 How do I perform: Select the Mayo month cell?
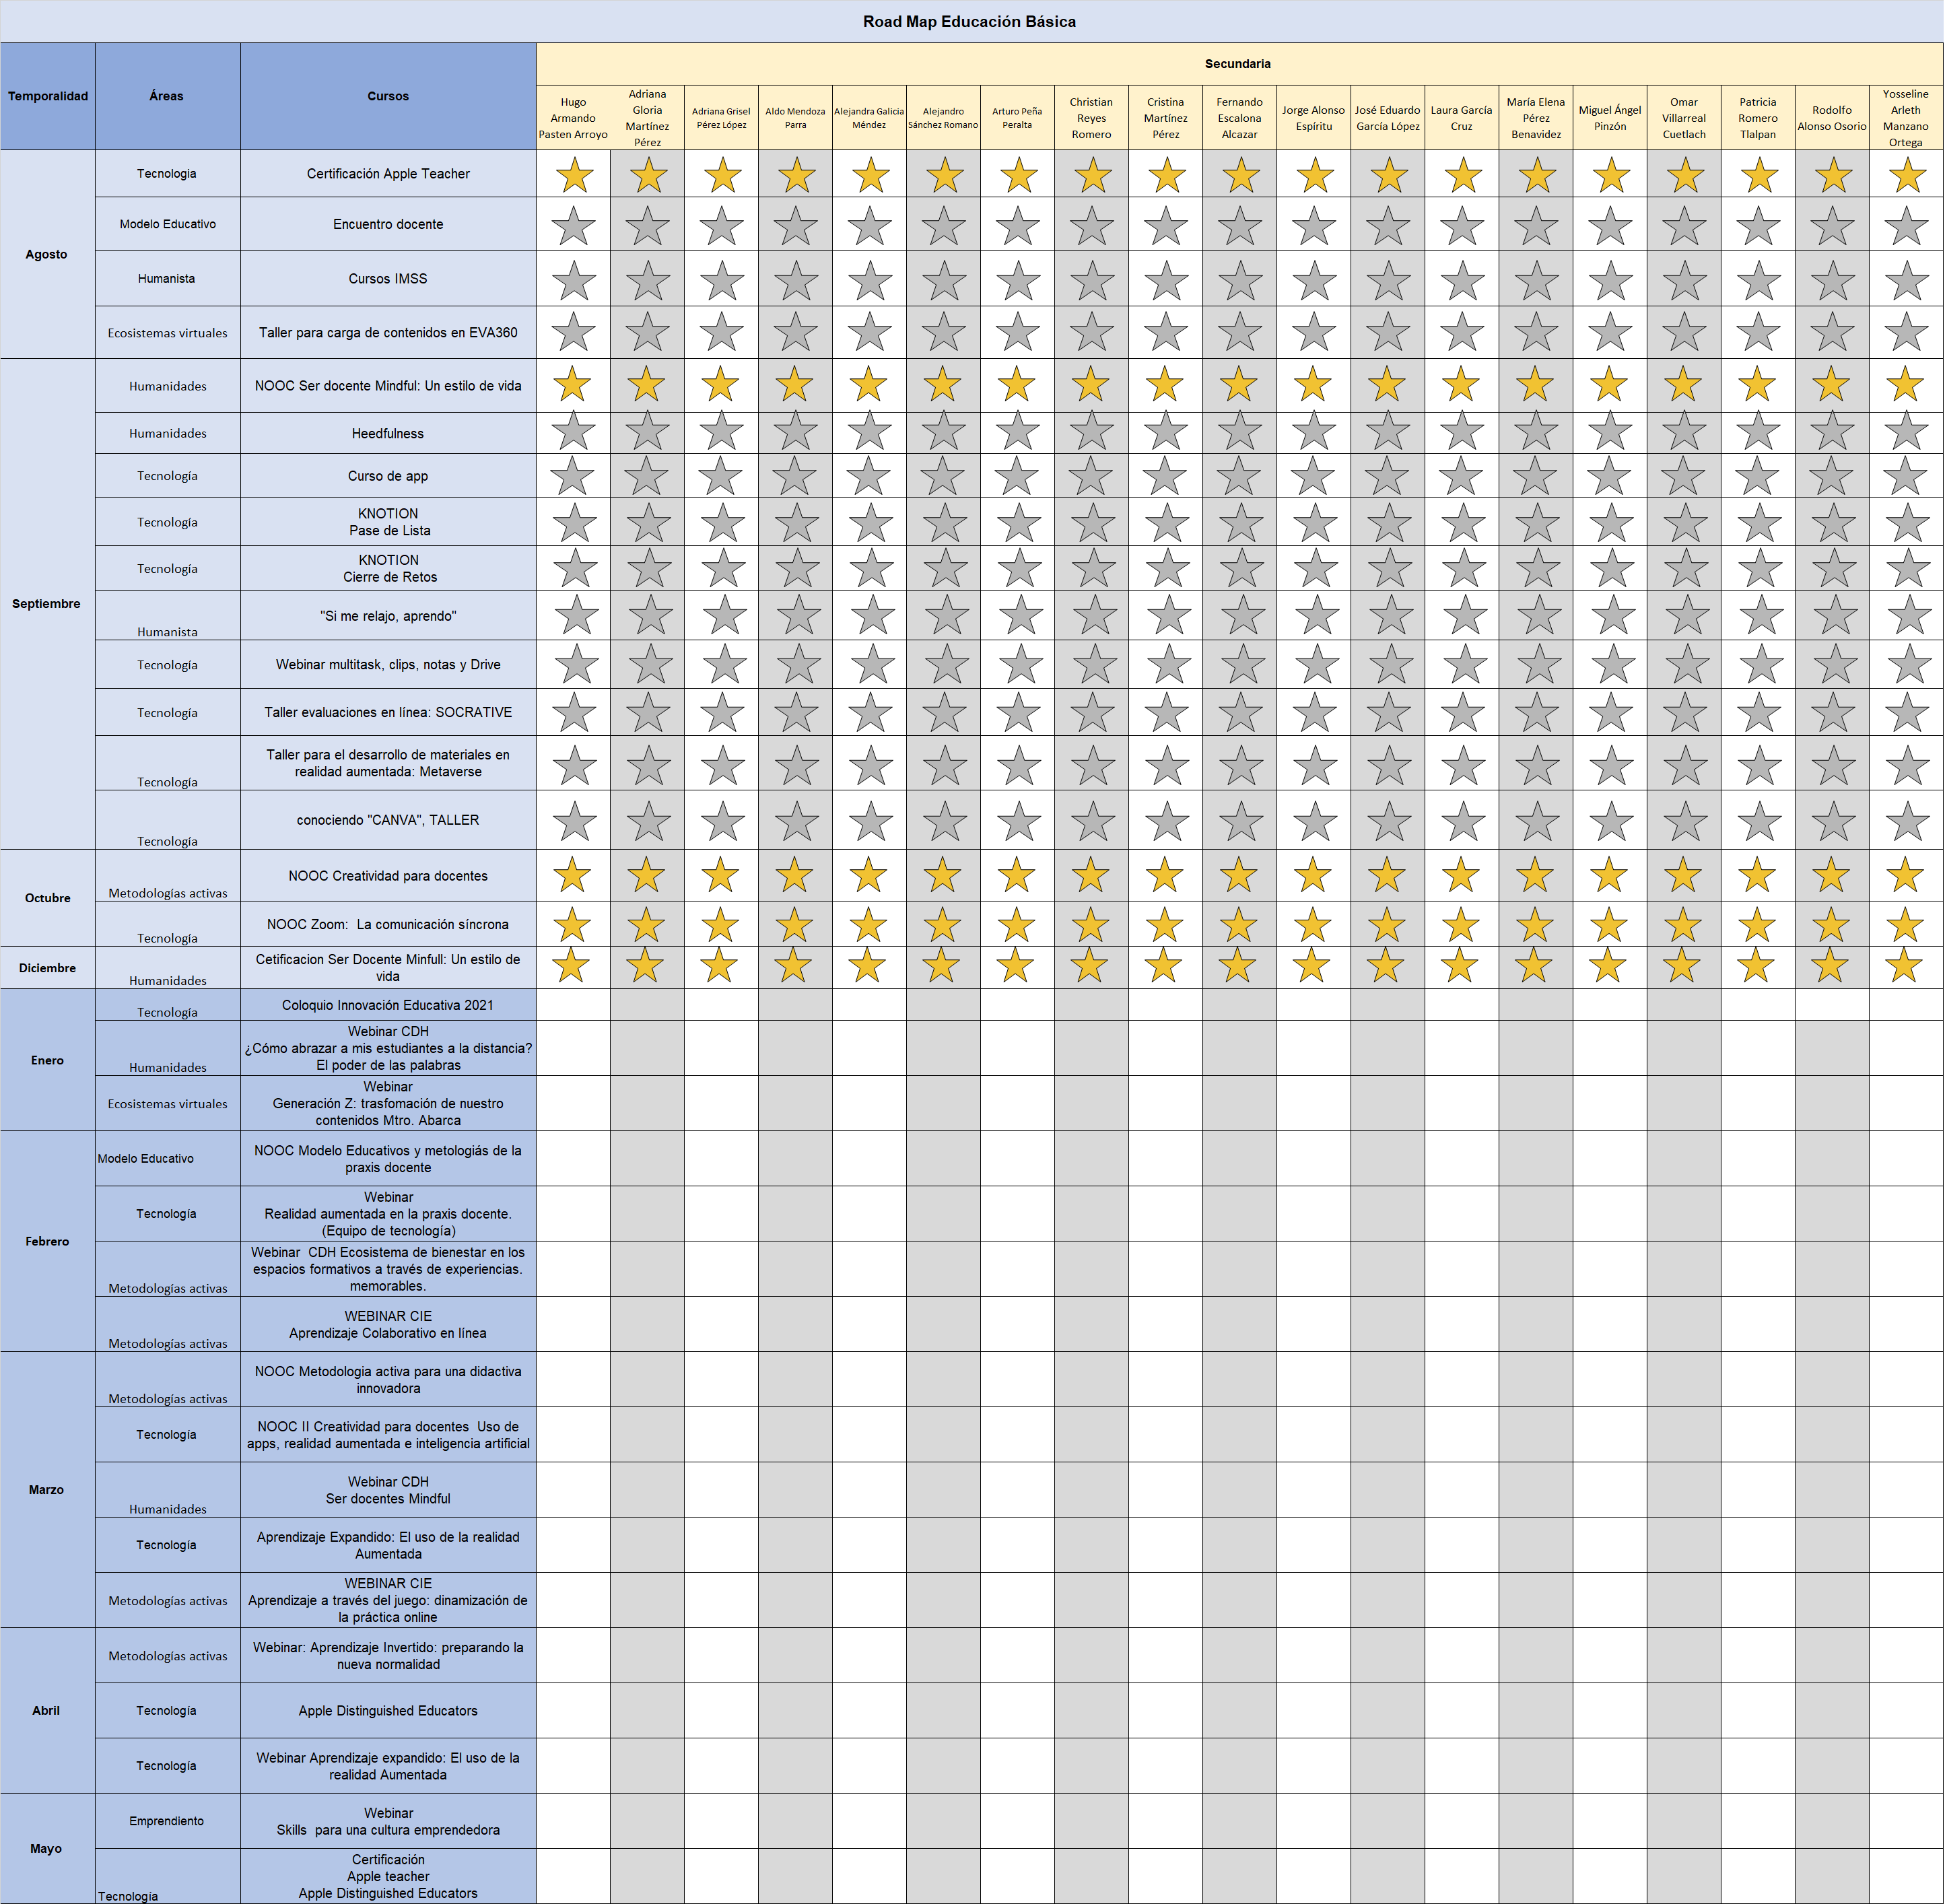coord(48,1848)
